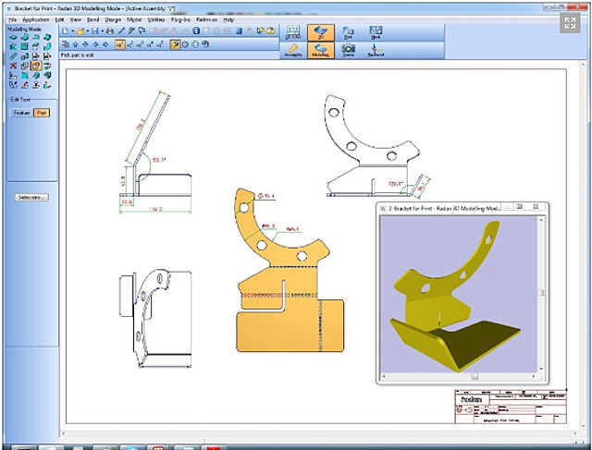592x450 pixels.
Task: Click the highlighted orange pick tool icon
Action: 175,44
